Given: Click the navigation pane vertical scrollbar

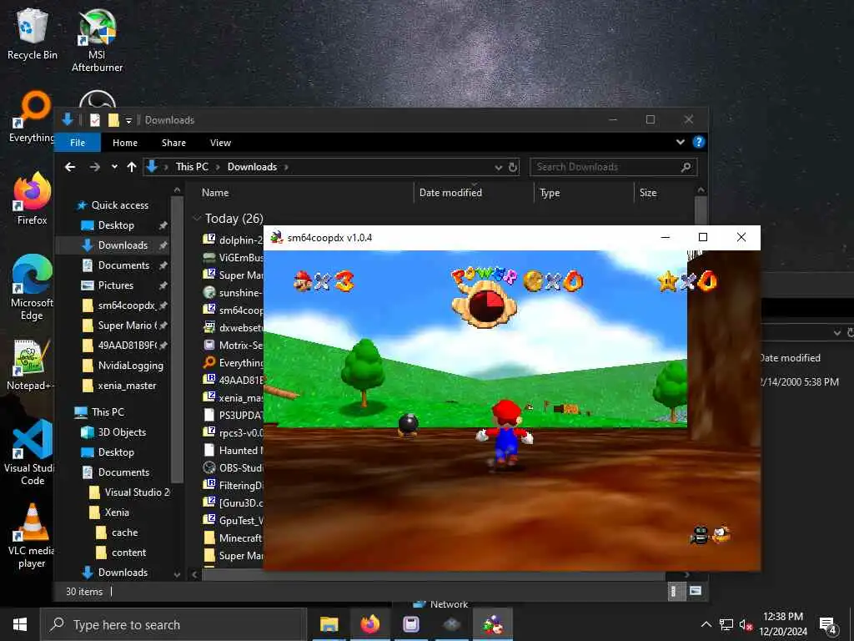Looking at the screenshot, I should coord(177,338).
